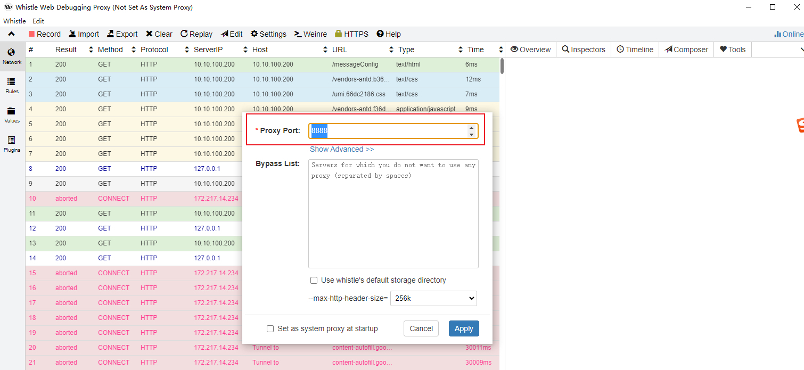Open the Values sidebar panel
804x370 pixels.
12,114
